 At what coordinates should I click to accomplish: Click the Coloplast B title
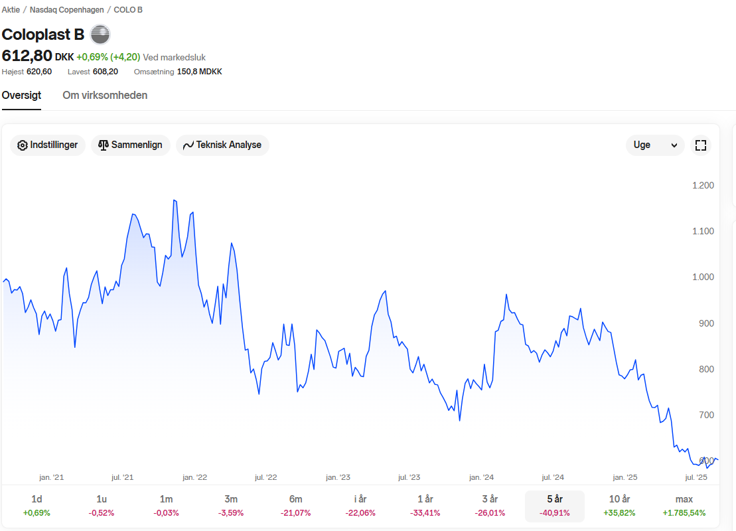(42, 35)
